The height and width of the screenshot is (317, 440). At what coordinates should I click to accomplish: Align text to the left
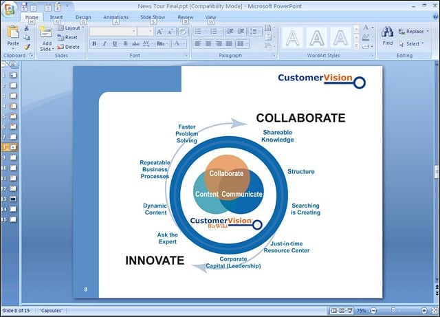pyautogui.click(x=198, y=43)
